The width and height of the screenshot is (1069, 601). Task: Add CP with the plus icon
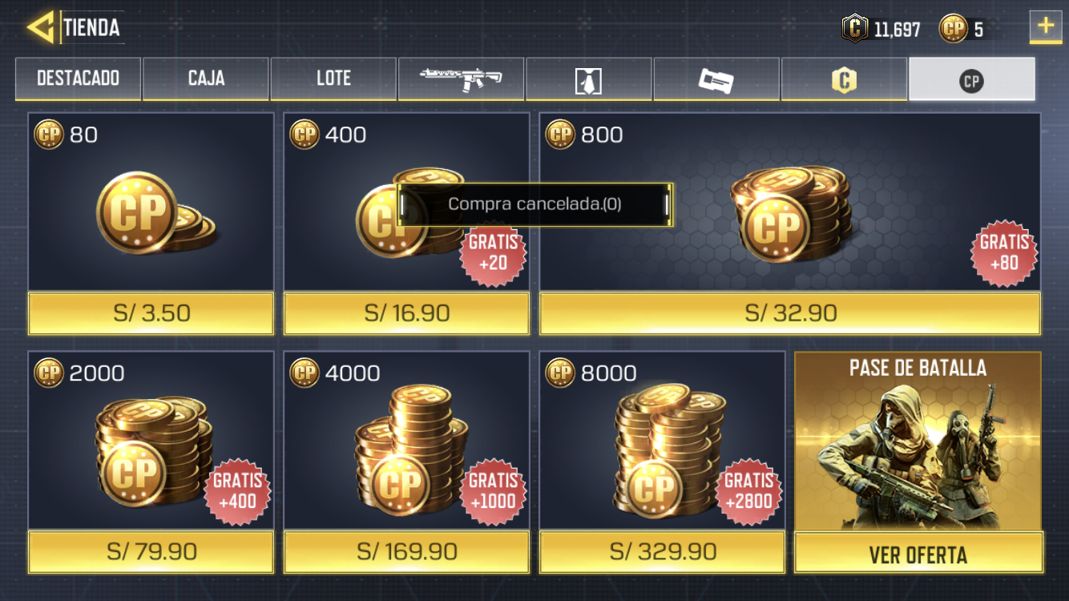(1046, 26)
